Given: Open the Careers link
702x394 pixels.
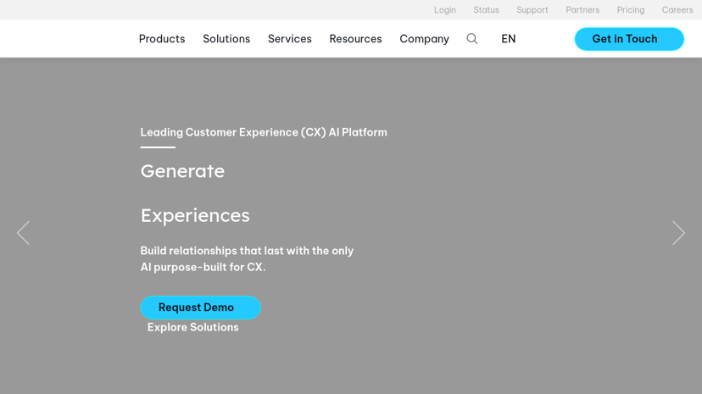Looking at the screenshot, I should [677, 10].
